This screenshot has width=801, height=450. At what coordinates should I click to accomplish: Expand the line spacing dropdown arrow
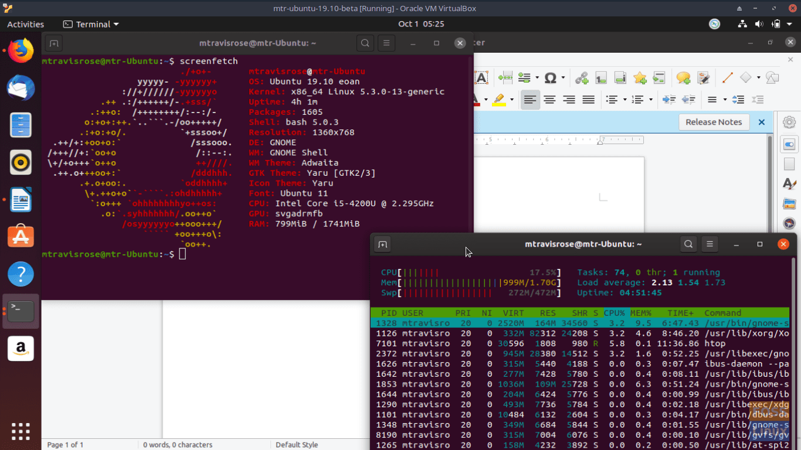pos(725,100)
